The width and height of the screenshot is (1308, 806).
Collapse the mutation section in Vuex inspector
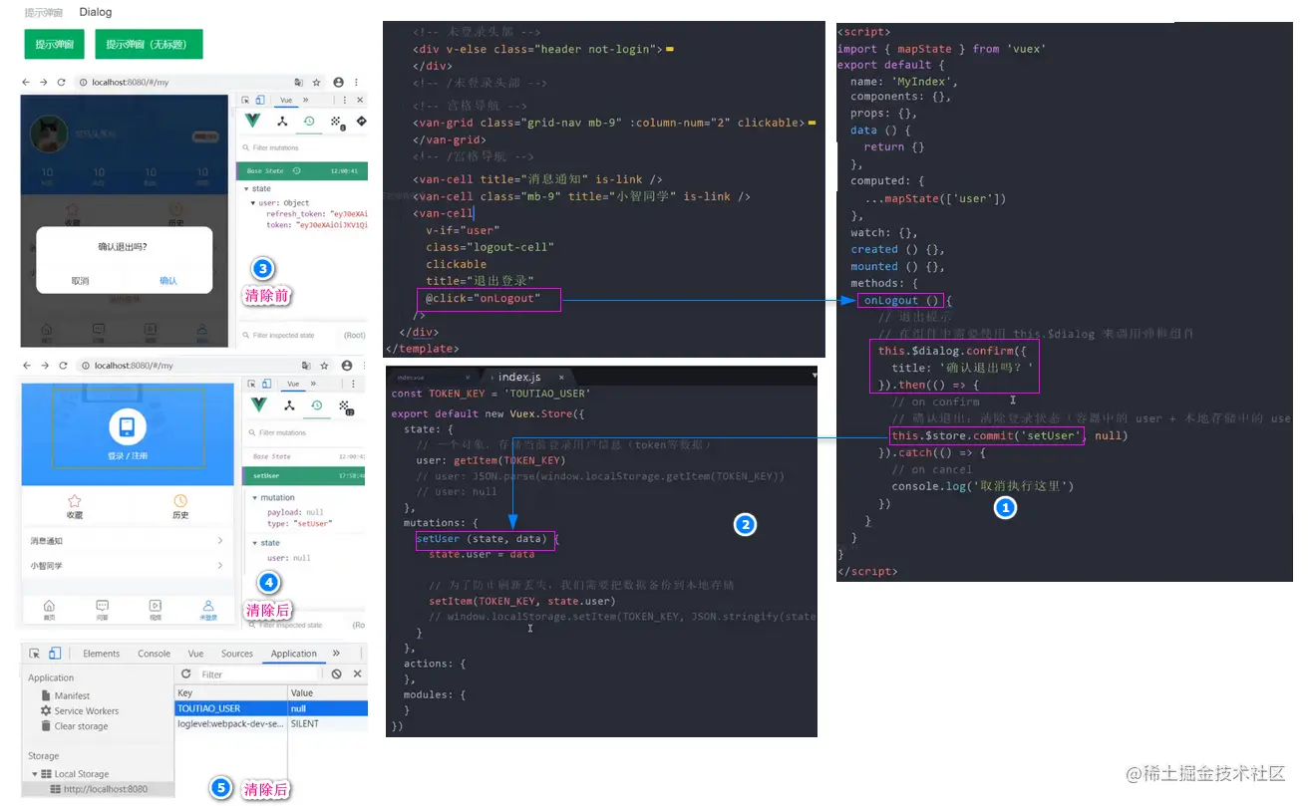click(x=254, y=497)
